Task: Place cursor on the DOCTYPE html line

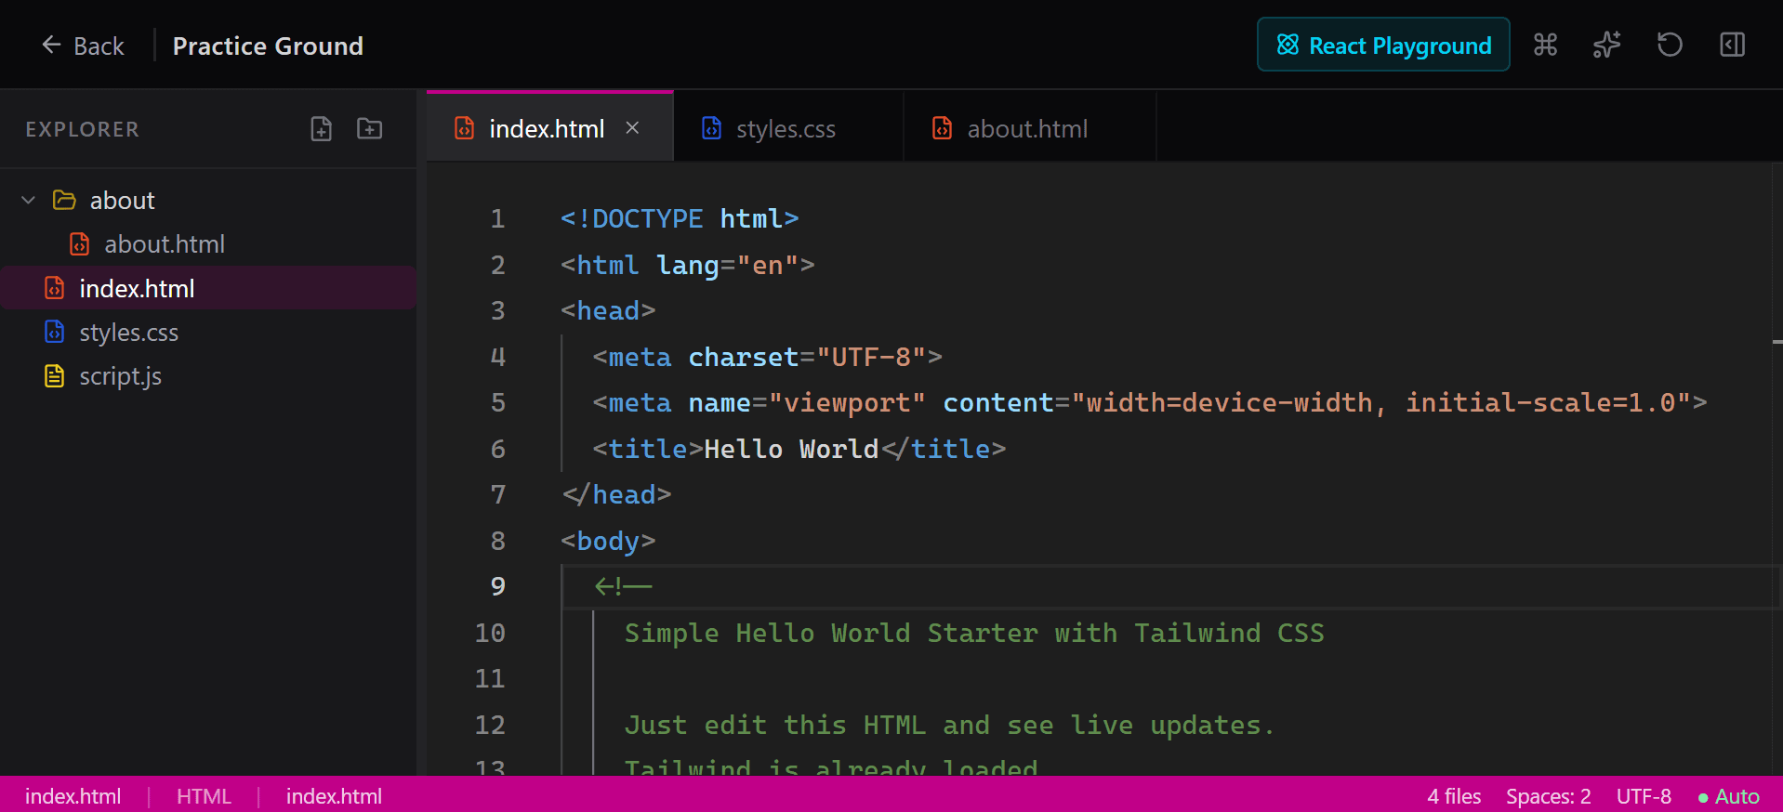Action: pyautogui.click(x=680, y=218)
